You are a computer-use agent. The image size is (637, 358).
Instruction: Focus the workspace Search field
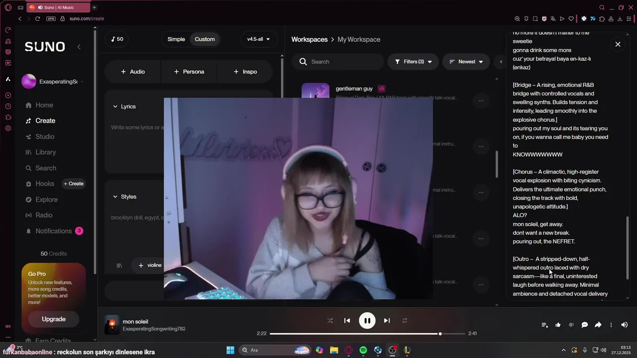pyautogui.click(x=338, y=62)
